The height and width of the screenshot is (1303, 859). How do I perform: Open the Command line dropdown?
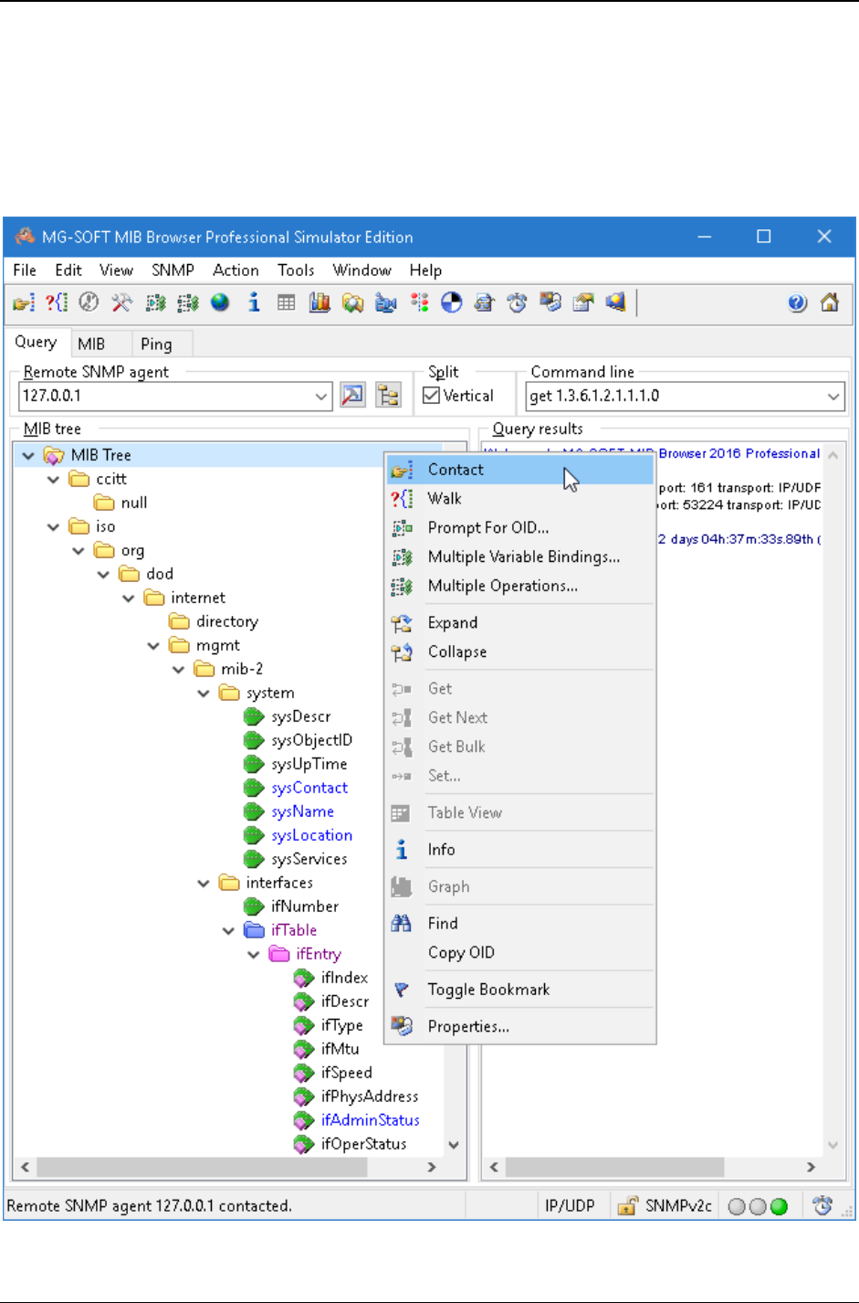click(833, 397)
